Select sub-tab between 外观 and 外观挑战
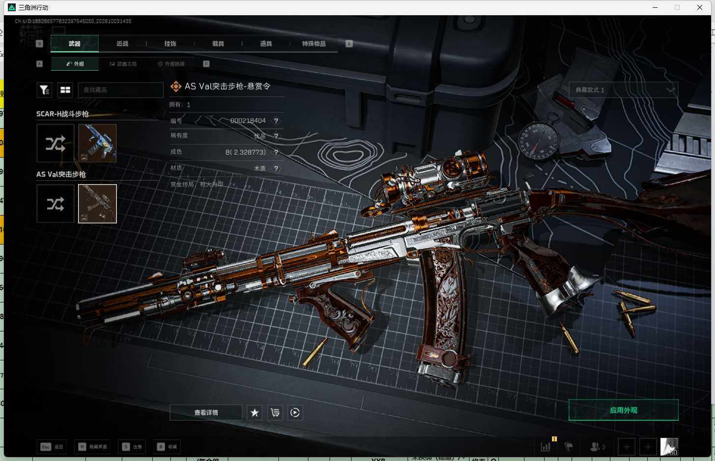715x461 pixels. (123, 64)
